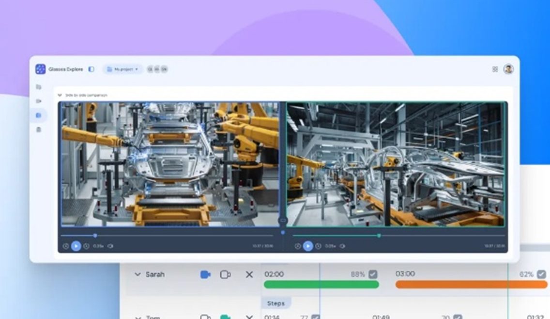
Task: Open the files icon in left sidebar
Action: point(39,87)
